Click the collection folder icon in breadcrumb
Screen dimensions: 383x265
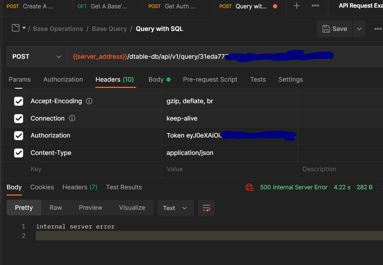coord(16,28)
